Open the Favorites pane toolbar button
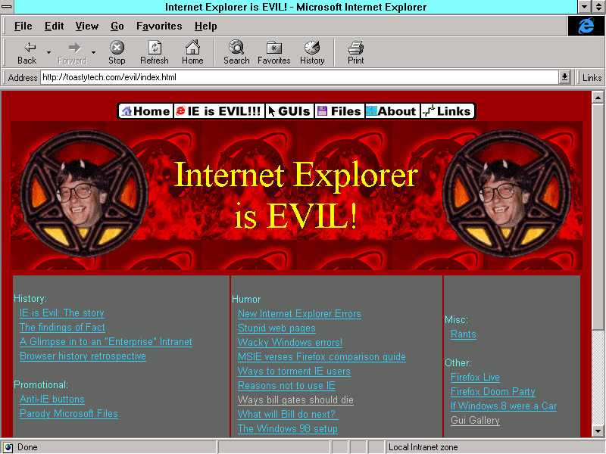 [x=273, y=52]
